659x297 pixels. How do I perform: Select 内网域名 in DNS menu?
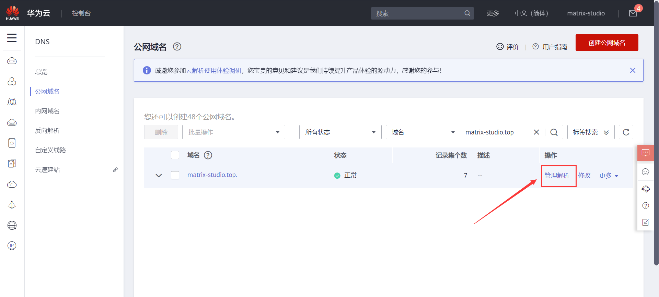(x=47, y=111)
